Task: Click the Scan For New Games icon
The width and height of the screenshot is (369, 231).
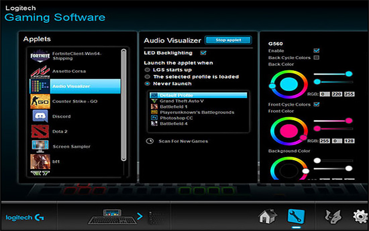Action: pyautogui.click(x=149, y=141)
